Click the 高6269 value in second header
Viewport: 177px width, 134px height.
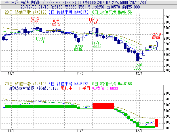click(70, 7)
